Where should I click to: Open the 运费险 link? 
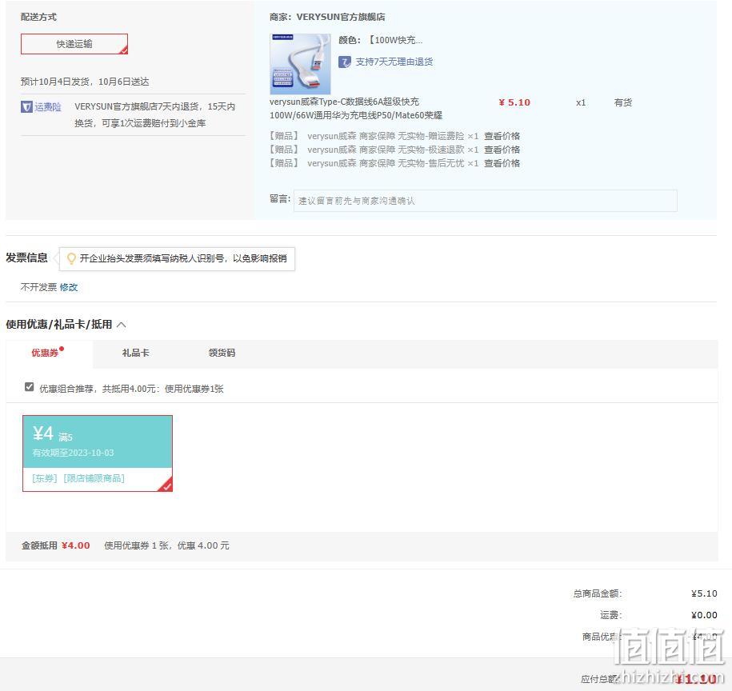pos(48,107)
